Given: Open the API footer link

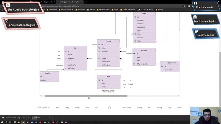Looking at the screenshot, I should pyautogui.click(x=149, y=107).
